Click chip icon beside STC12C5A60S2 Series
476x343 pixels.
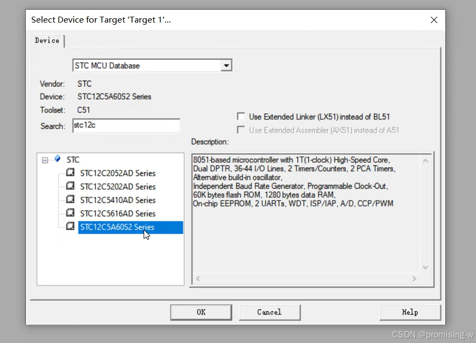tap(70, 226)
